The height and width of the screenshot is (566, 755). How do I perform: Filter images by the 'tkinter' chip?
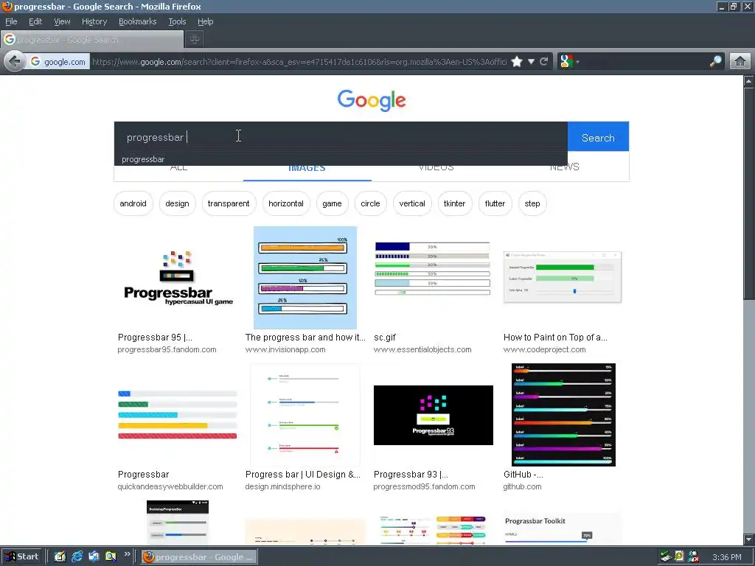454,203
